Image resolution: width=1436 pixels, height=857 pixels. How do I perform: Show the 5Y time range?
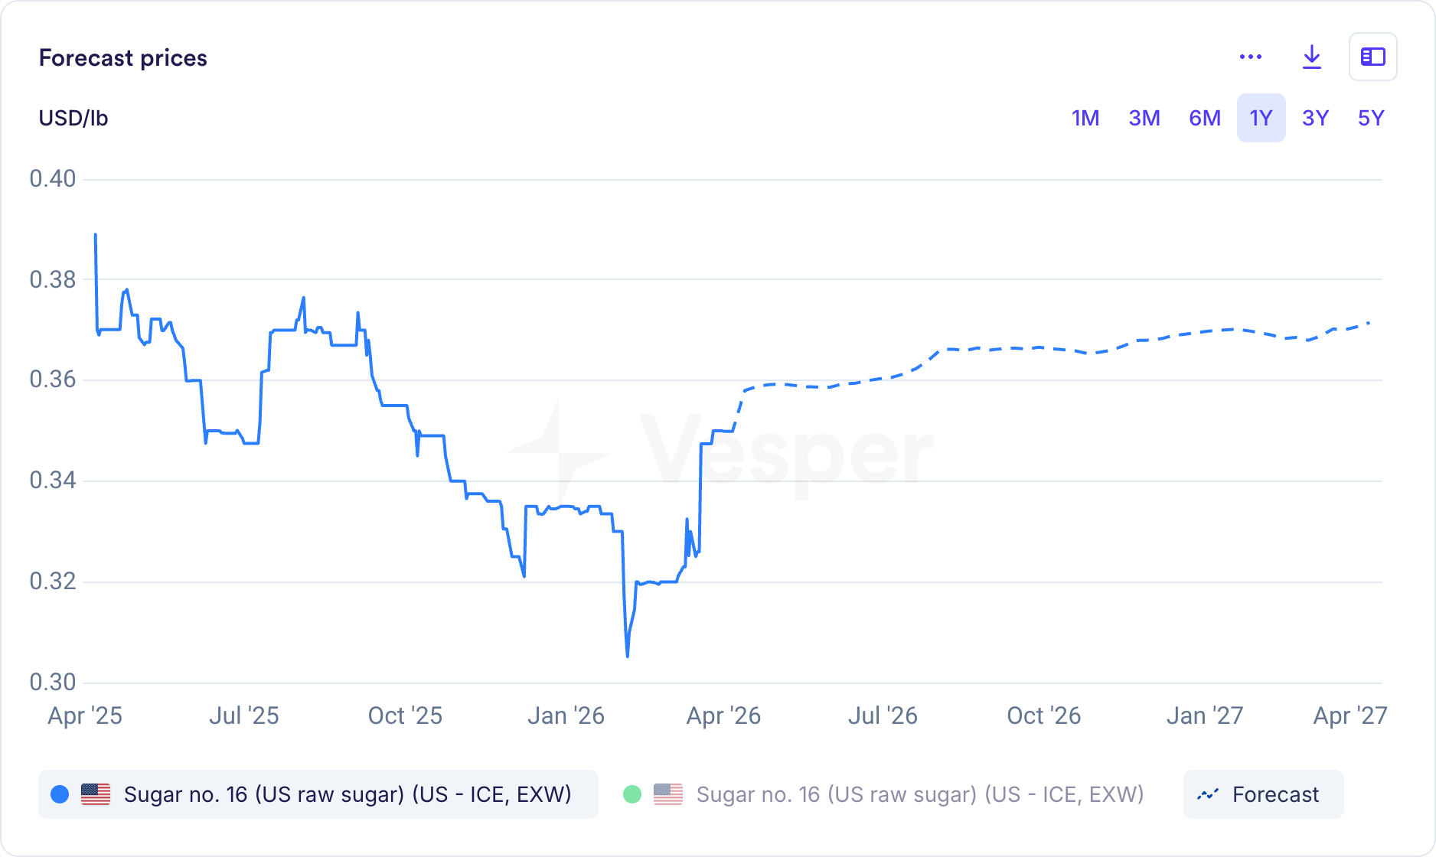1371,118
